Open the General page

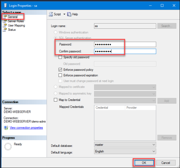pyautogui.click(x=12, y=17)
